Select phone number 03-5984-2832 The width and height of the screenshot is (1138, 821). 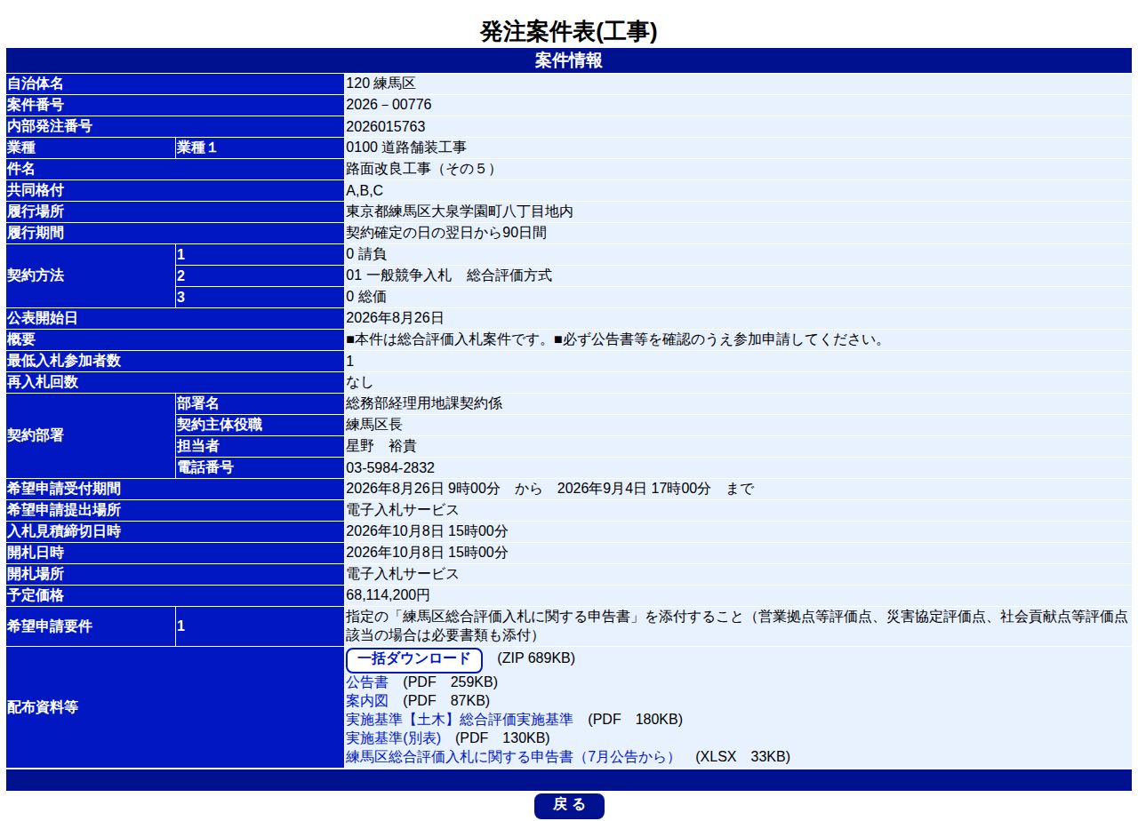point(390,467)
